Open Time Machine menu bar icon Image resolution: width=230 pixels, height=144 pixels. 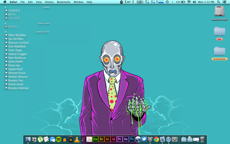coord(167,2)
